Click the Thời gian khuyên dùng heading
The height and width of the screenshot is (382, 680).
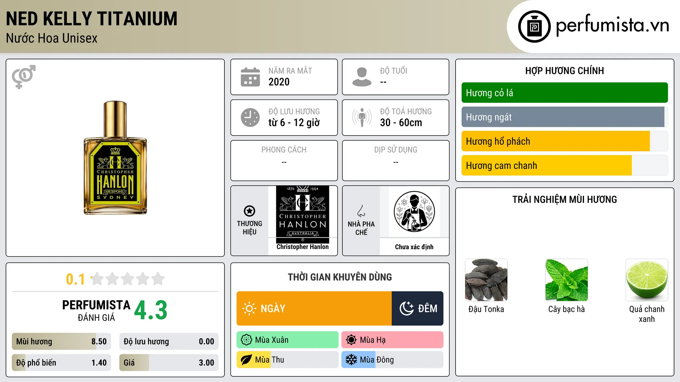point(340,277)
